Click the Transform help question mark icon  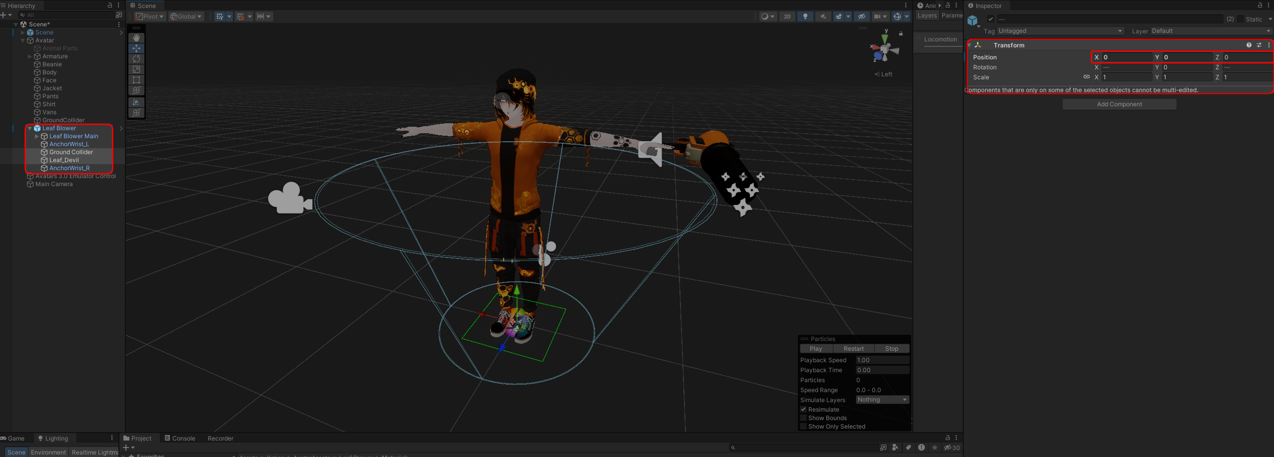tap(1249, 45)
